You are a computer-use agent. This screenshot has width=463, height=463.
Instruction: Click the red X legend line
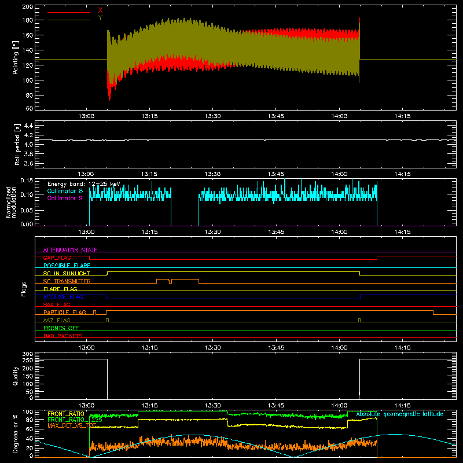pos(69,12)
